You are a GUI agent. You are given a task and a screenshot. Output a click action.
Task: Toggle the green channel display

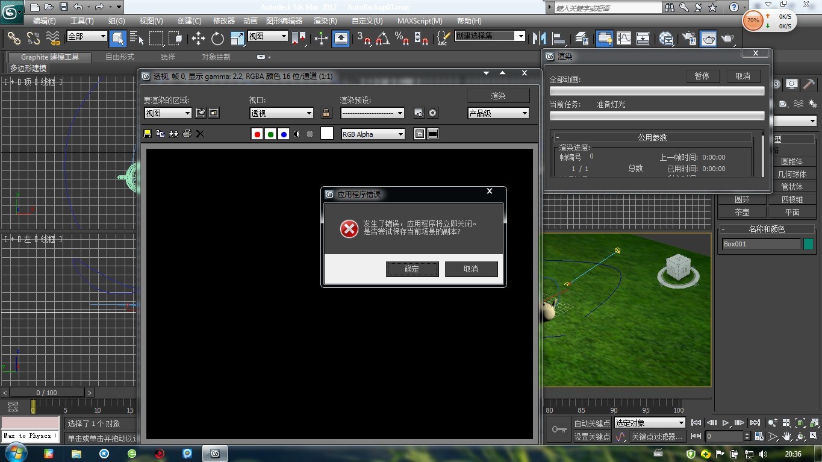[x=271, y=134]
